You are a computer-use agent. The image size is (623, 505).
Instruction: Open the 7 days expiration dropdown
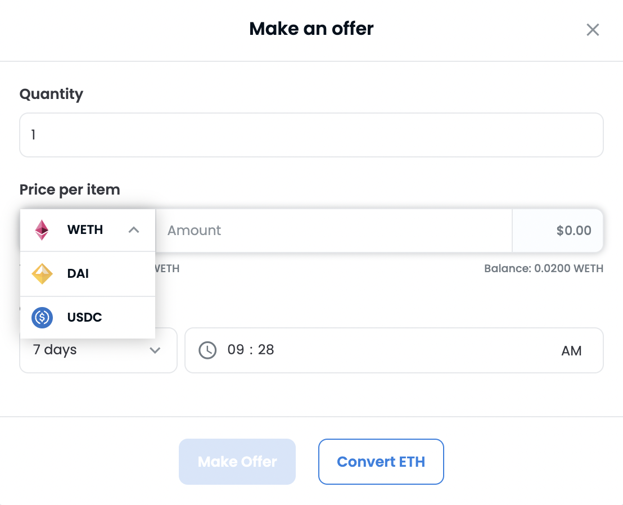(x=98, y=350)
